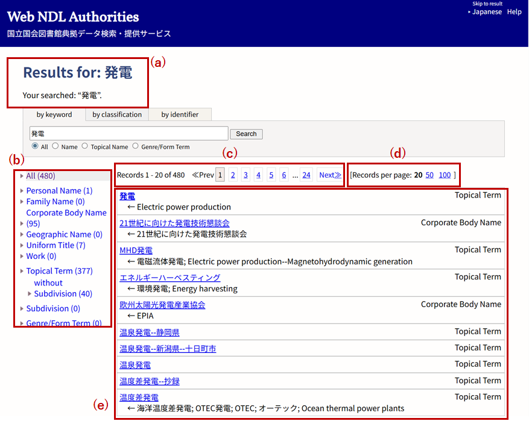Image resolution: width=529 pixels, height=421 pixels.
Task: Filter by Corporate Body Name
Action: pos(66,218)
